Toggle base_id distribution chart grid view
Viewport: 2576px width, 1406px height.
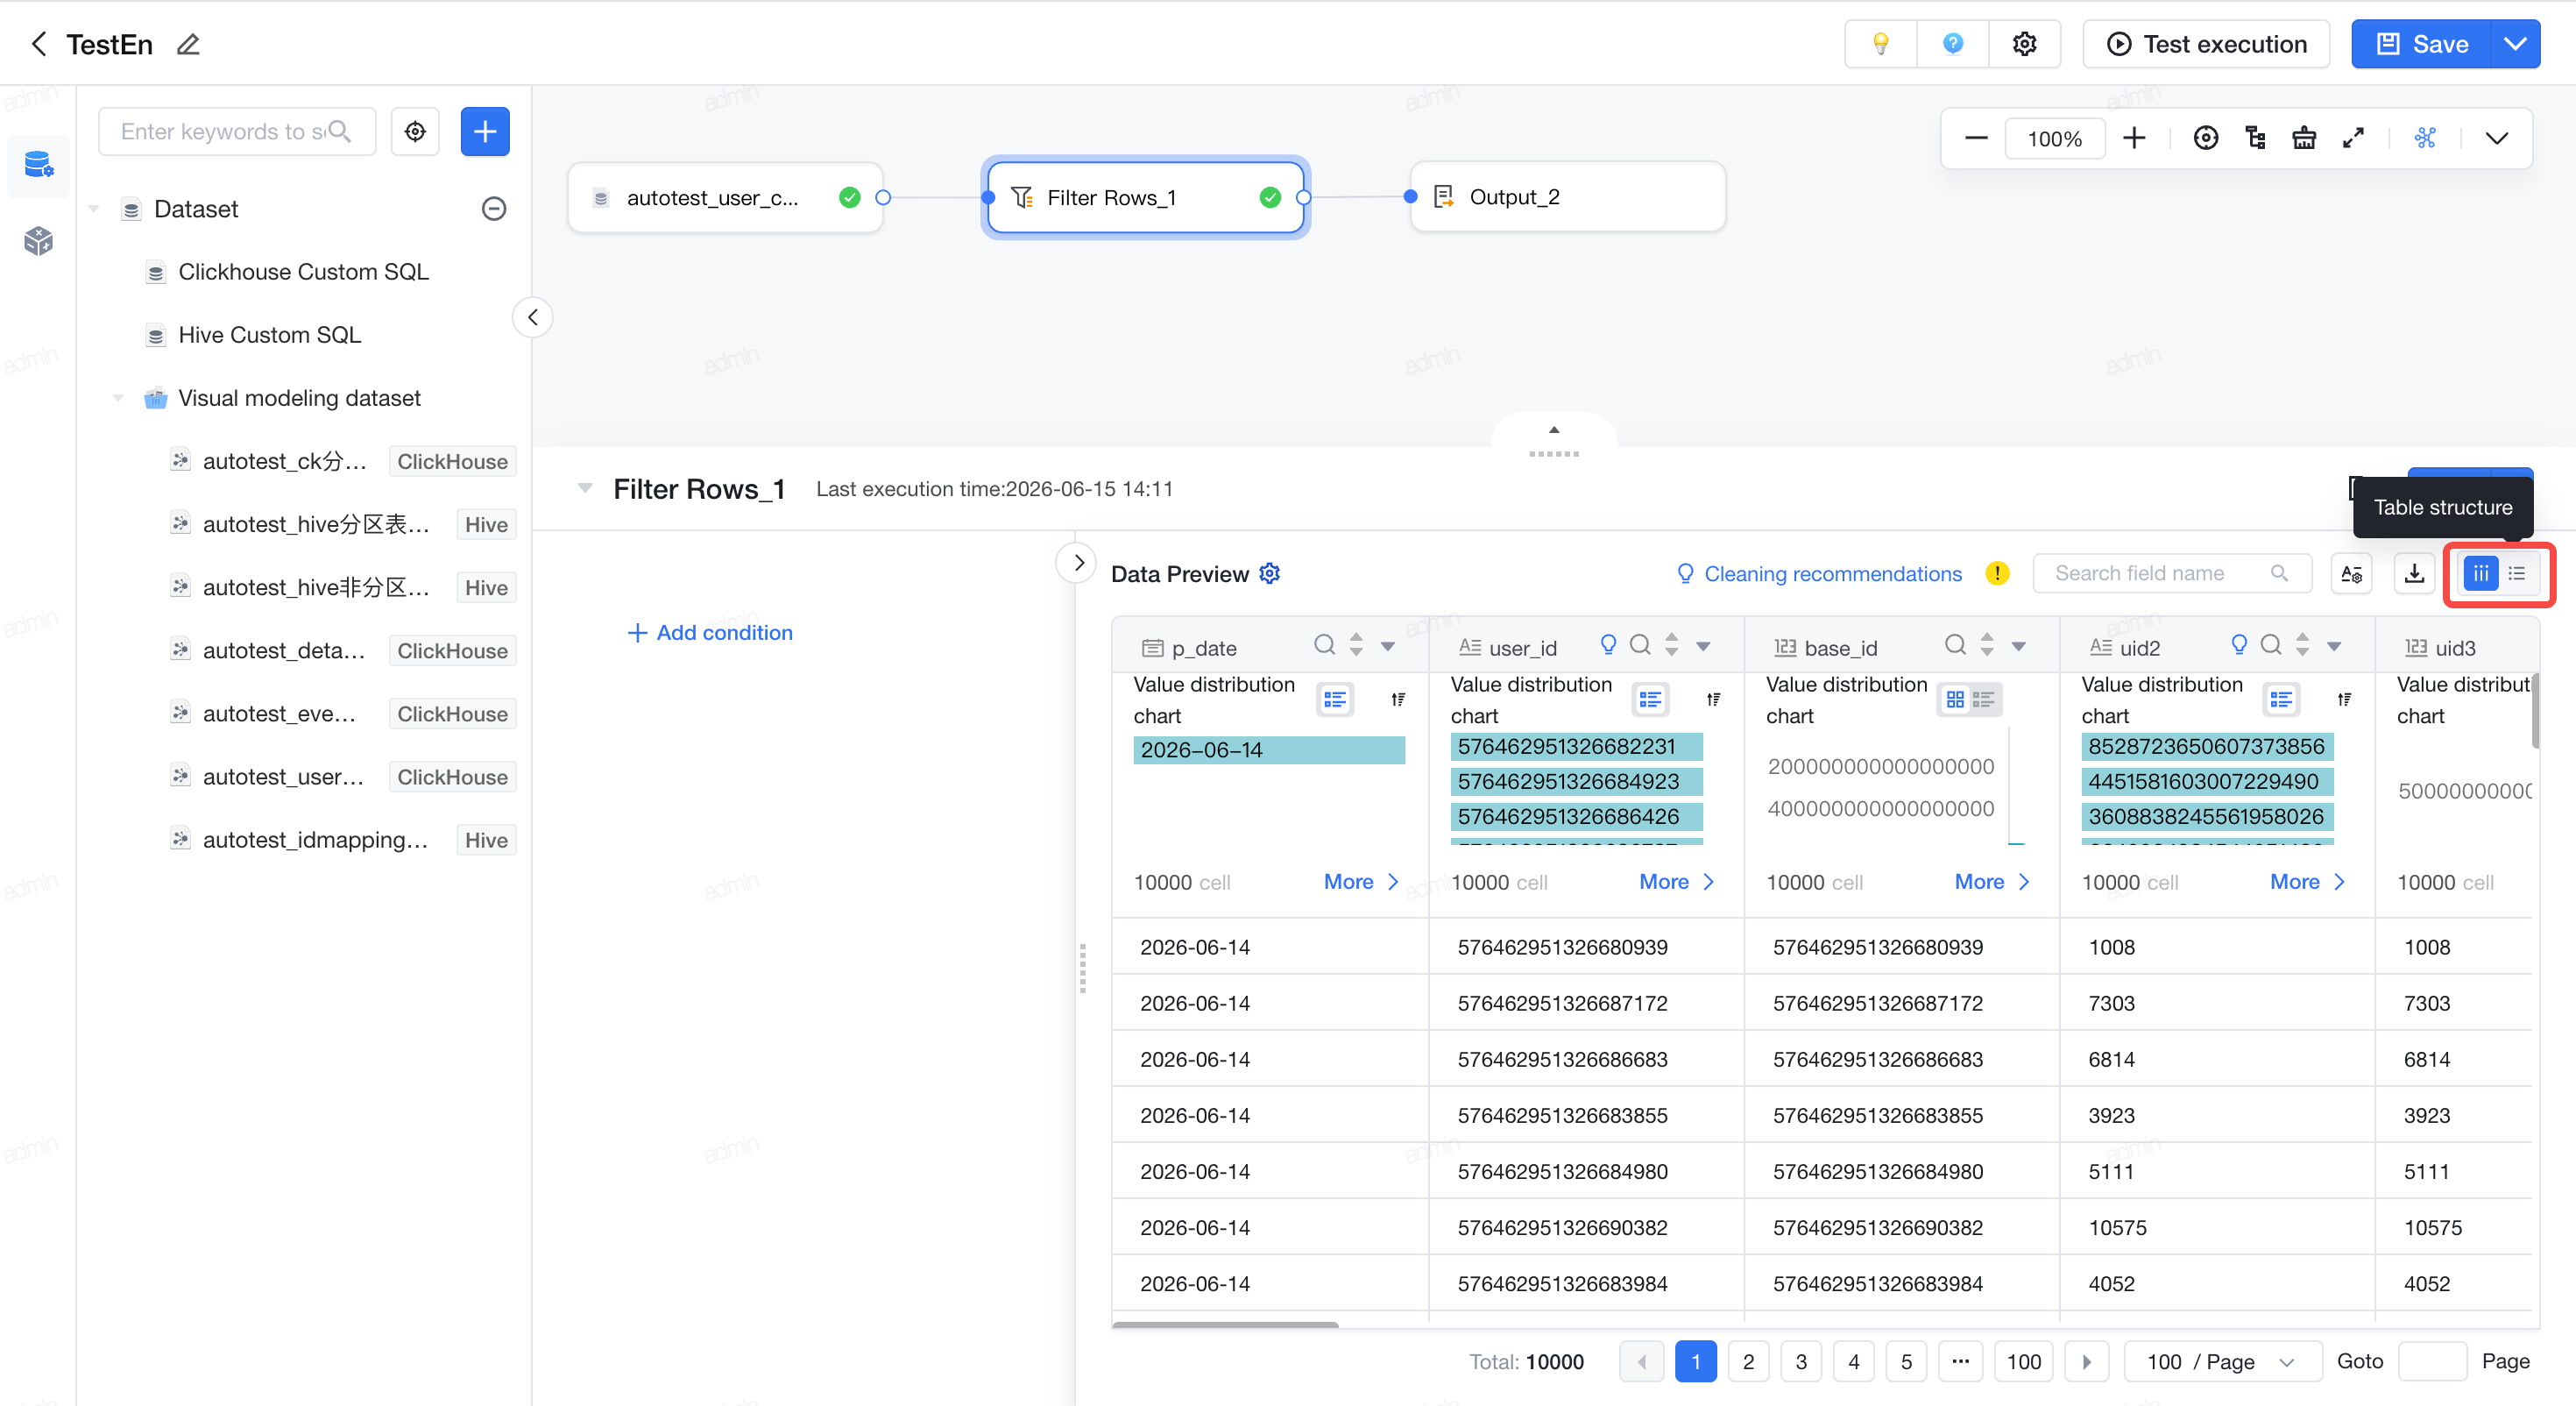[1955, 699]
